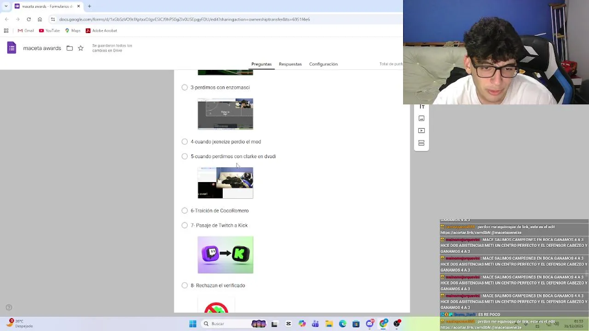
Task: Open the apps grid in bookmarks bar
Action: click(6, 30)
